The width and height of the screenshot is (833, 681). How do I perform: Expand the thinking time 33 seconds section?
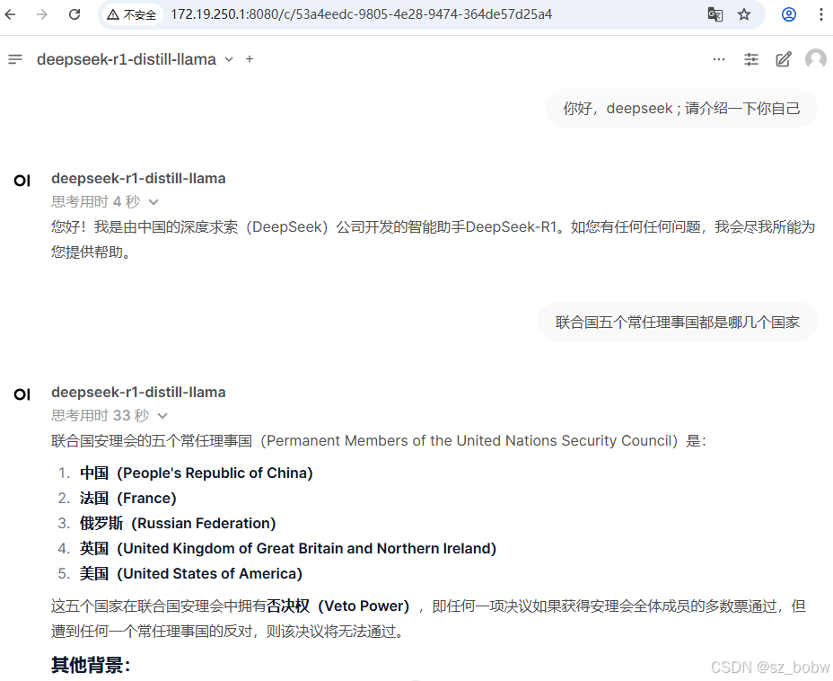(x=110, y=415)
